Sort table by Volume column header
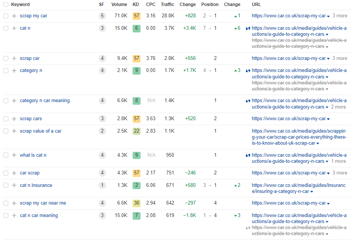Image resolution: width=351 pixels, height=240 pixels. [x=119, y=5]
